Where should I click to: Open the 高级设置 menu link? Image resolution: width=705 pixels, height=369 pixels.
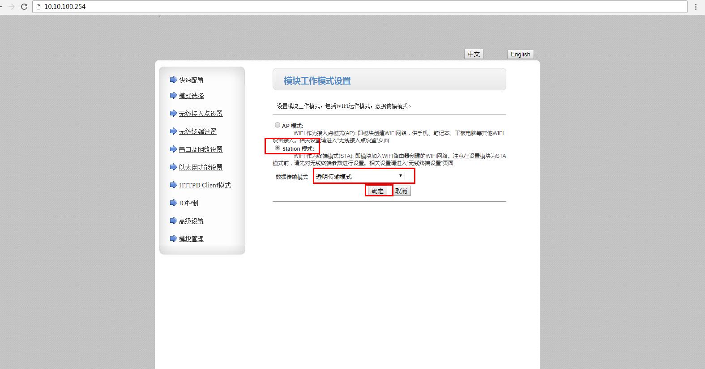[x=191, y=221]
